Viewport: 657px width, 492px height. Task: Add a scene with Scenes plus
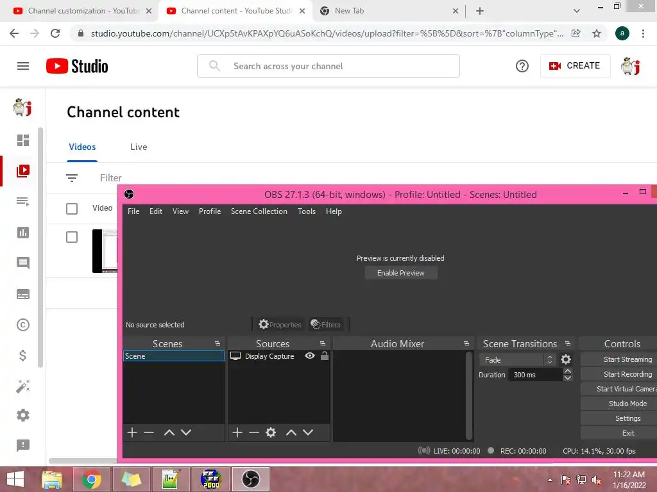(x=132, y=432)
